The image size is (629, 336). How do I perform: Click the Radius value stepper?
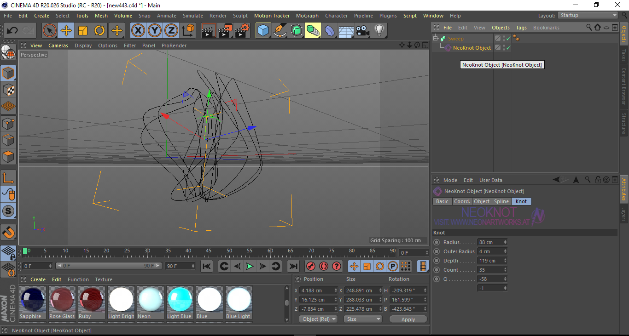(505, 242)
